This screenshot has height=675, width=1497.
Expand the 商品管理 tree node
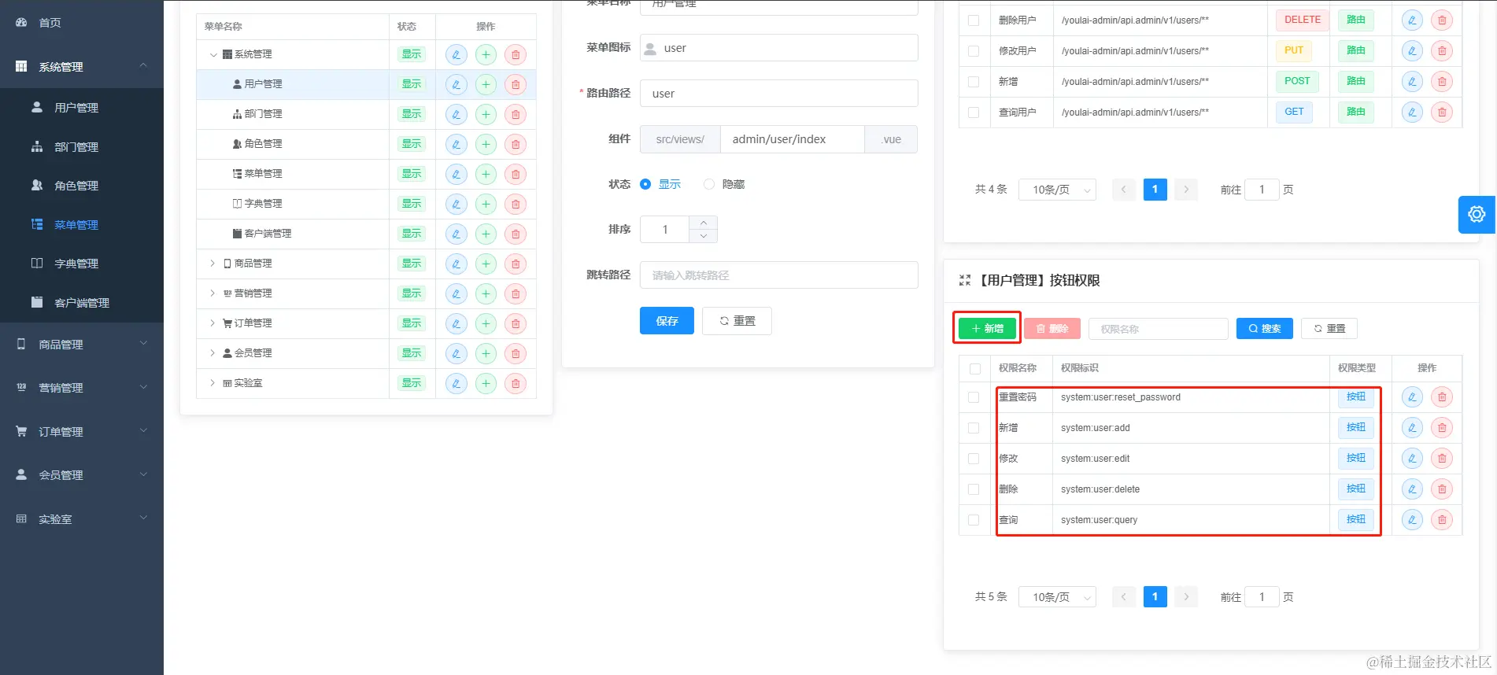(212, 264)
